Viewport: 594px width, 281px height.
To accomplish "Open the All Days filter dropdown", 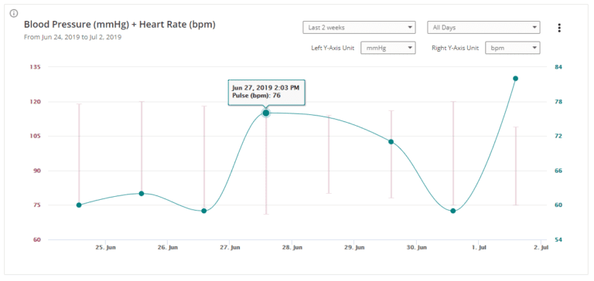I will 483,28.
